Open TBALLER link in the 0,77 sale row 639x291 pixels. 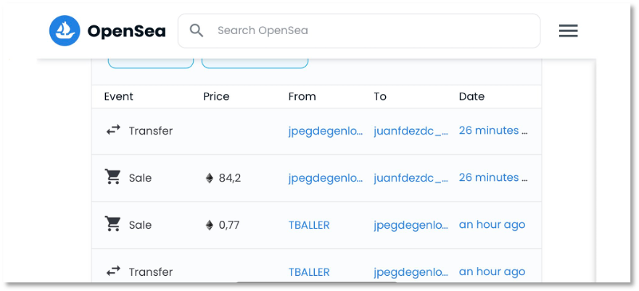click(309, 225)
